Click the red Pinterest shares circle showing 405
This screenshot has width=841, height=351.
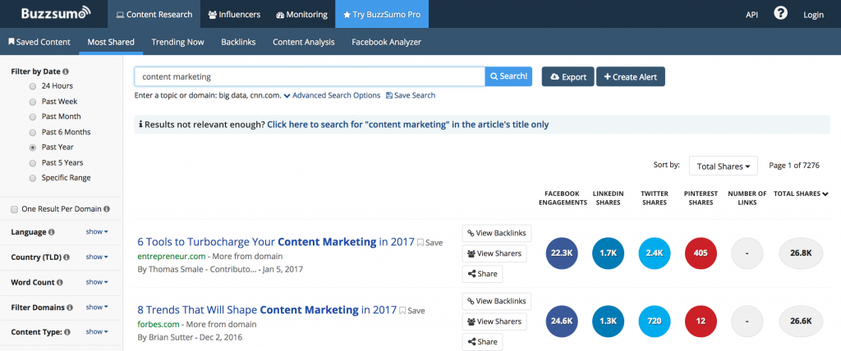[701, 252]
